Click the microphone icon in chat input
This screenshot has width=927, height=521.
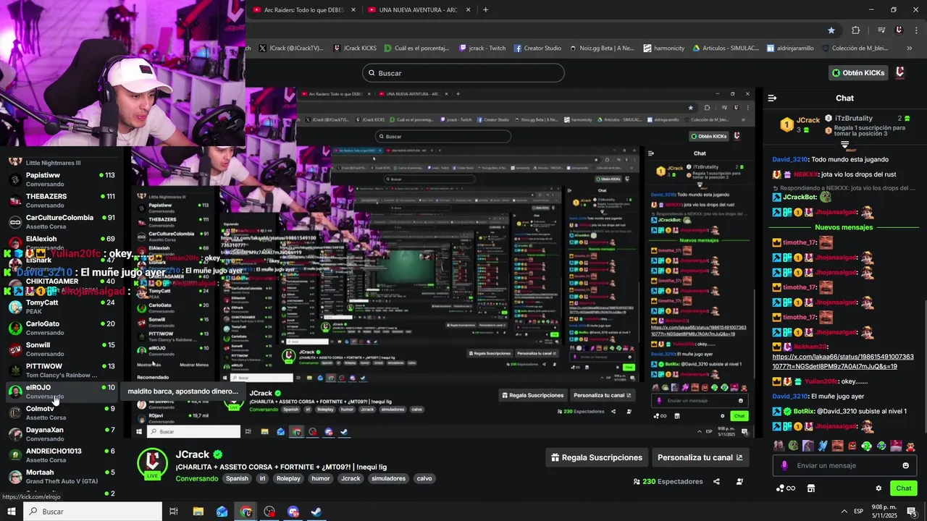[784, 466]
